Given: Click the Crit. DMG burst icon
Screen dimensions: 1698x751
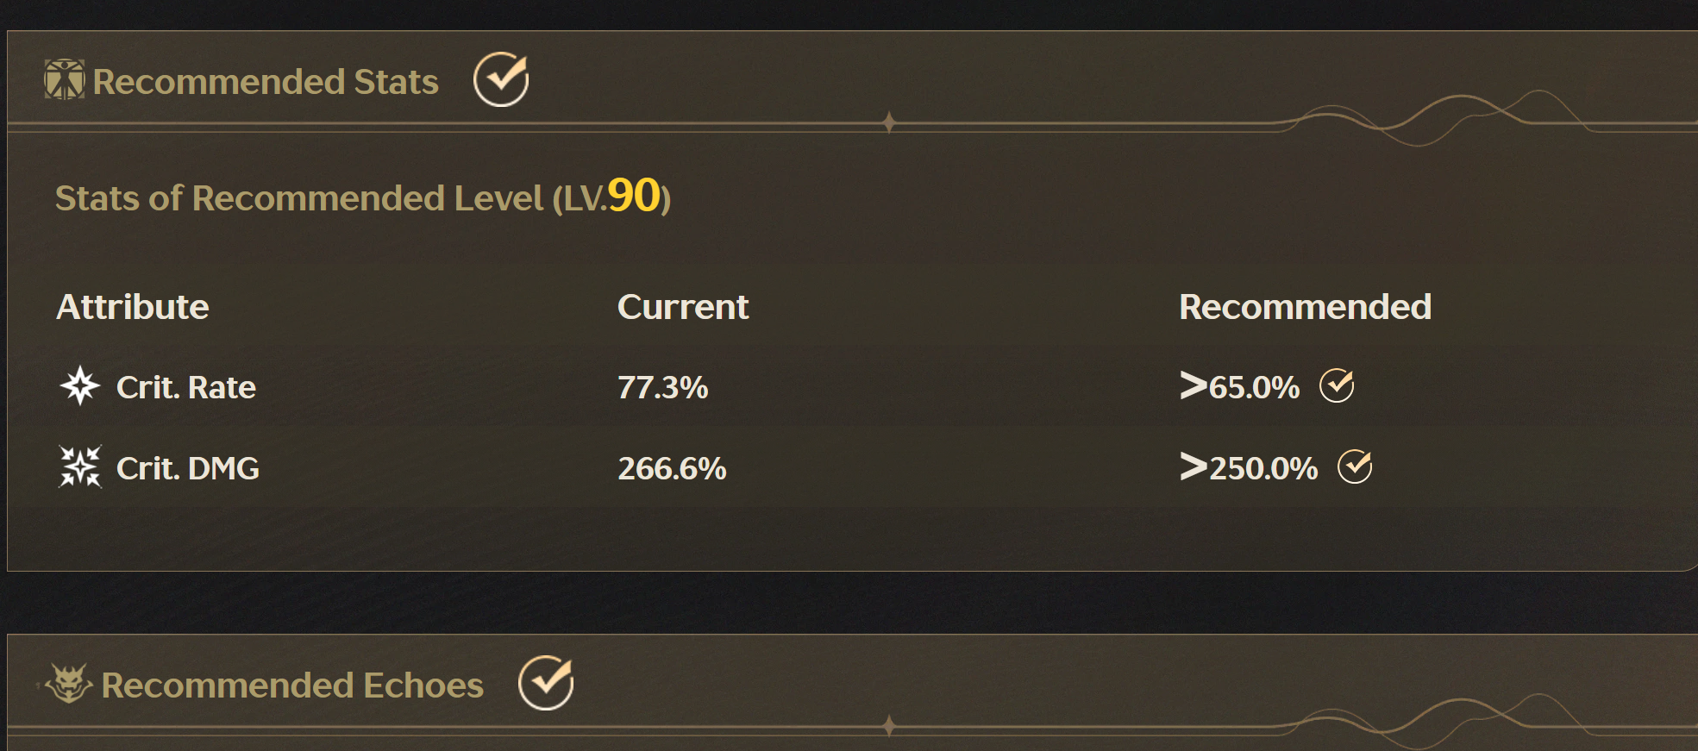Looking at the screenshot, I should 80,466.
